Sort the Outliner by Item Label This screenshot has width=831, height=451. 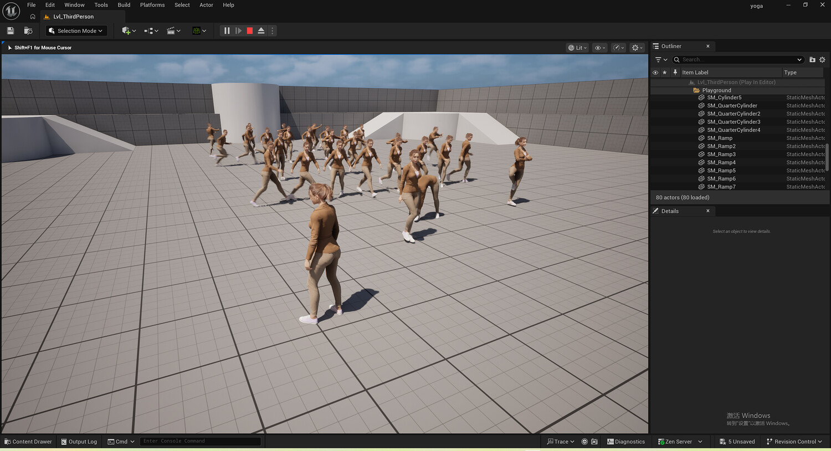[x=731, y=73]
